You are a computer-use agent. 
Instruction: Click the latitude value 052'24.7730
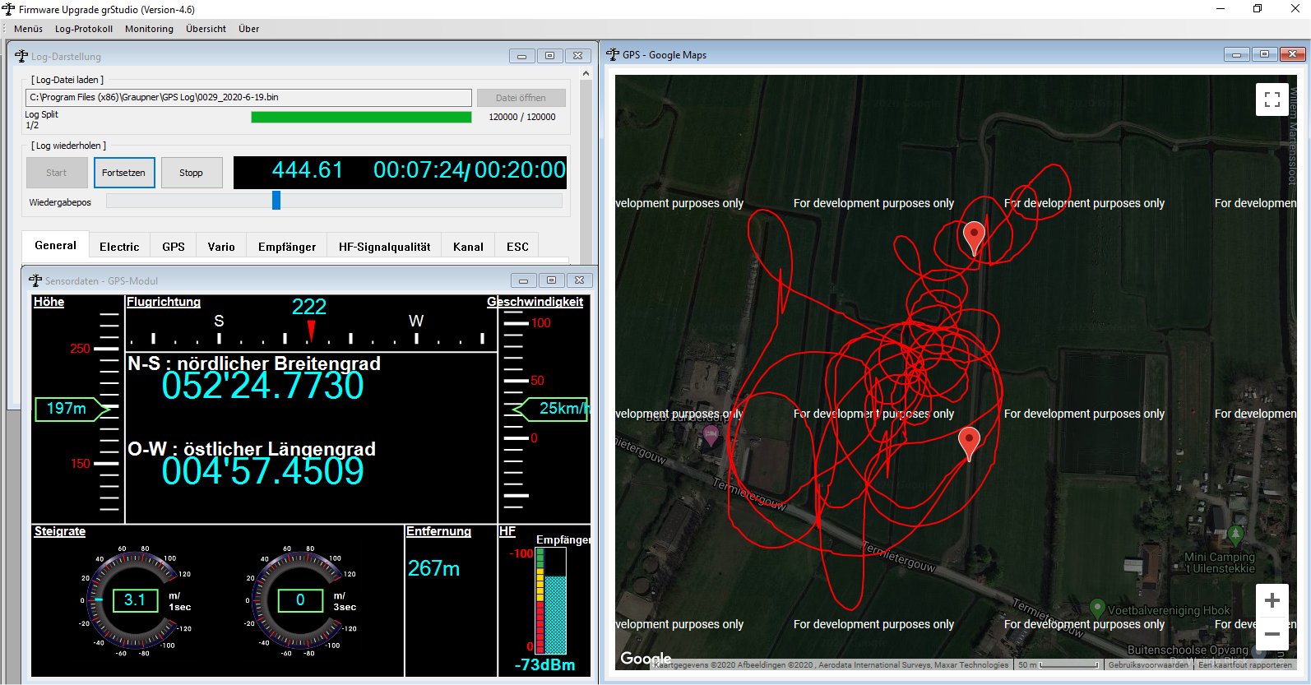262,386
